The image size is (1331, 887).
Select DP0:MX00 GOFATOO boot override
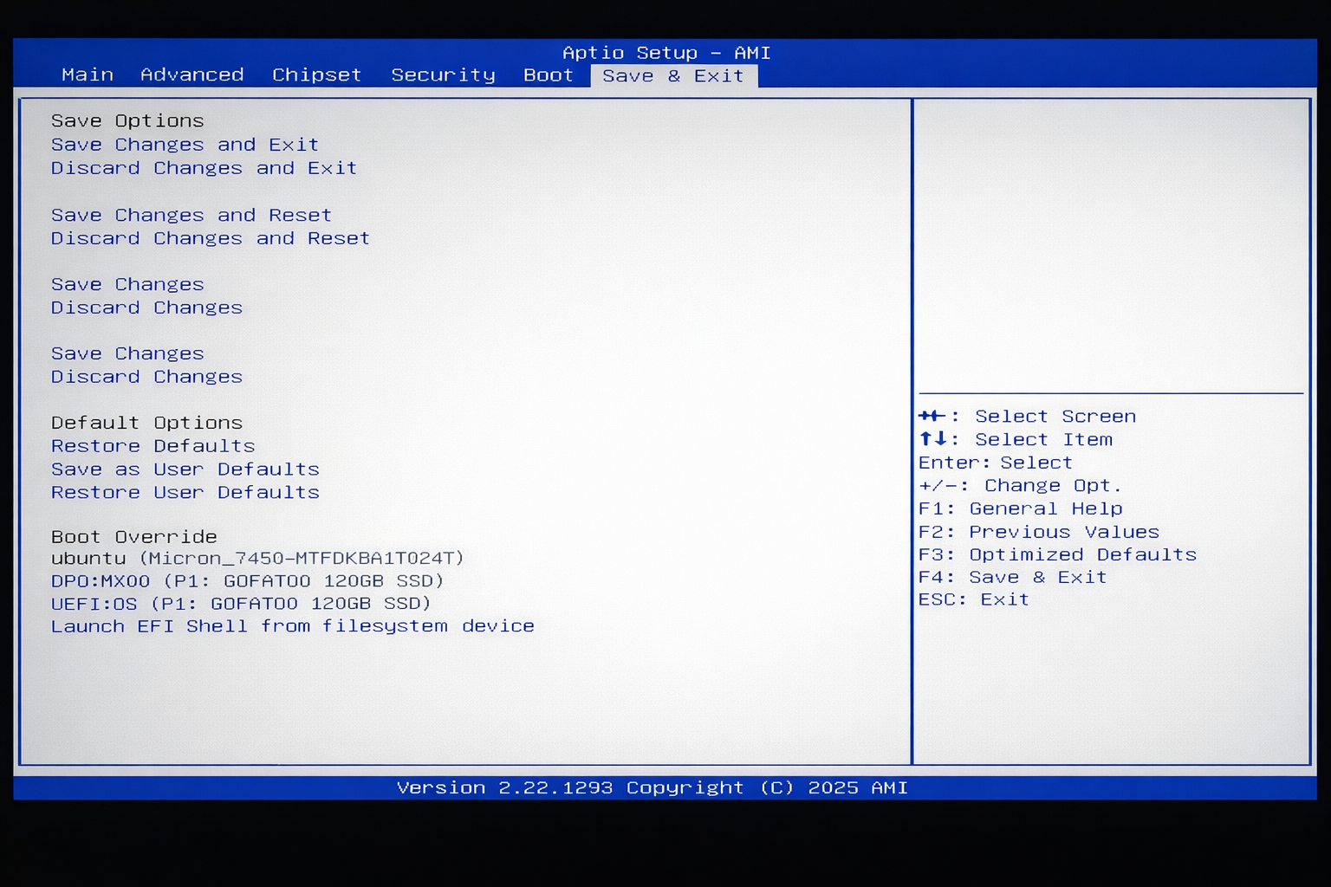[247, 581]
